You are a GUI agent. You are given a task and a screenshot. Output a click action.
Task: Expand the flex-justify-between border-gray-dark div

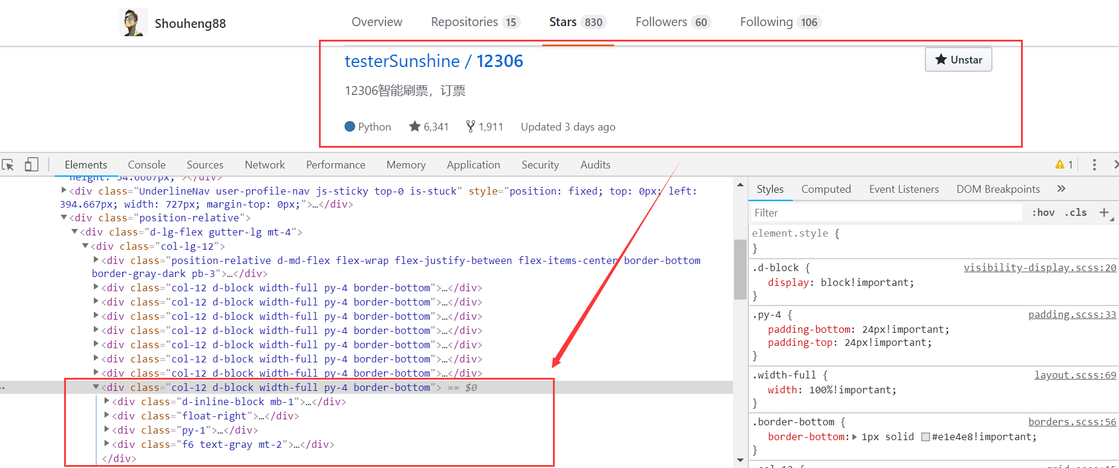[x=96, y=260]
